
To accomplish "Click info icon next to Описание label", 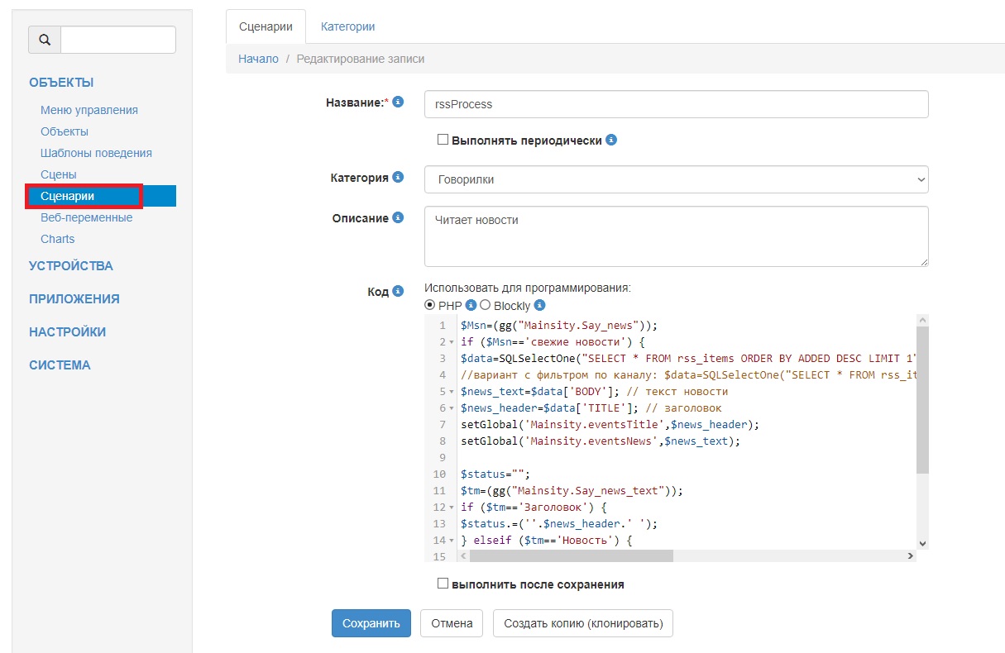I will click(398, 217).
